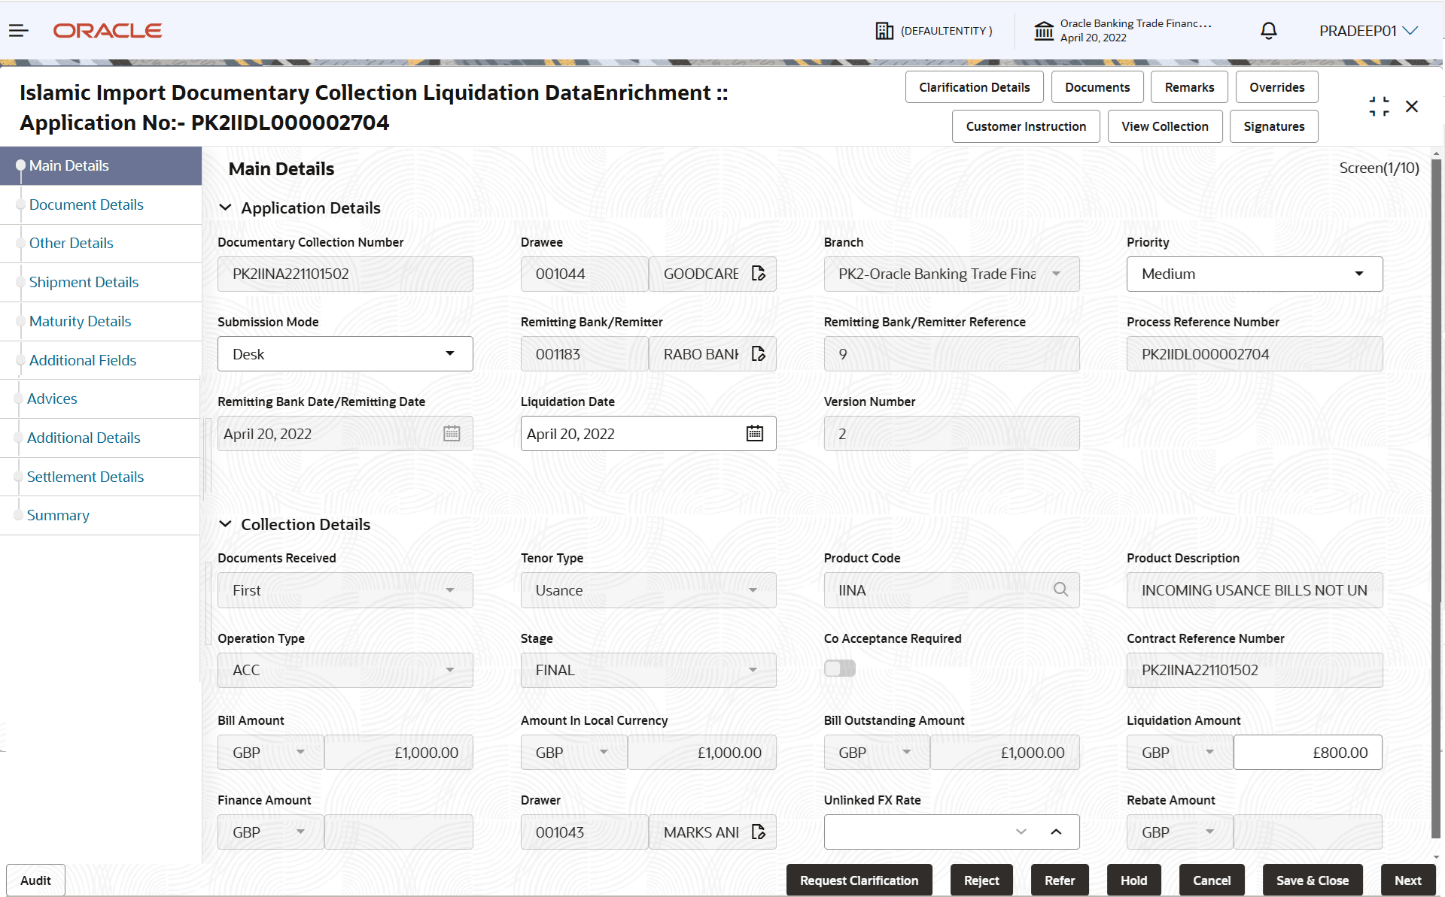Click the View Collection button
This screenshot has height=897, width=1445.
click(x=1164, y=126)
